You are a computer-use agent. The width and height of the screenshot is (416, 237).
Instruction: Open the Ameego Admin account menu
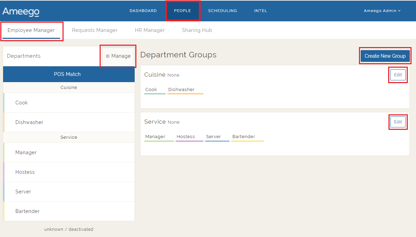pos(382,11)
